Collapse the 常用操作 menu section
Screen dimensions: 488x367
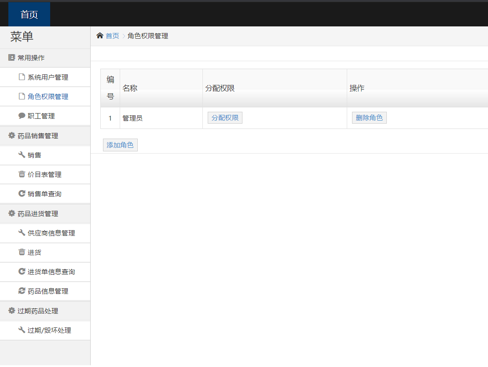click(31, 58)
